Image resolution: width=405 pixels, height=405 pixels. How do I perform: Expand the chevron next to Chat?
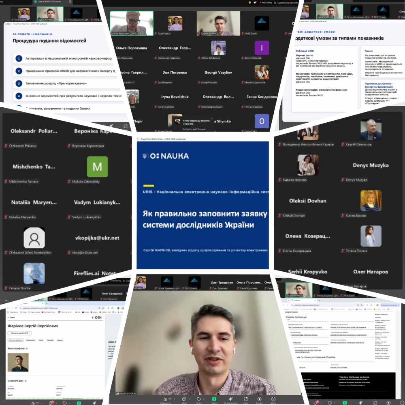[190, 399]
